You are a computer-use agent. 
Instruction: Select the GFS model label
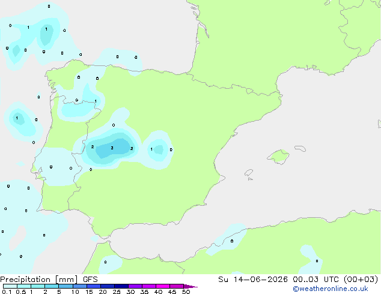90,280
